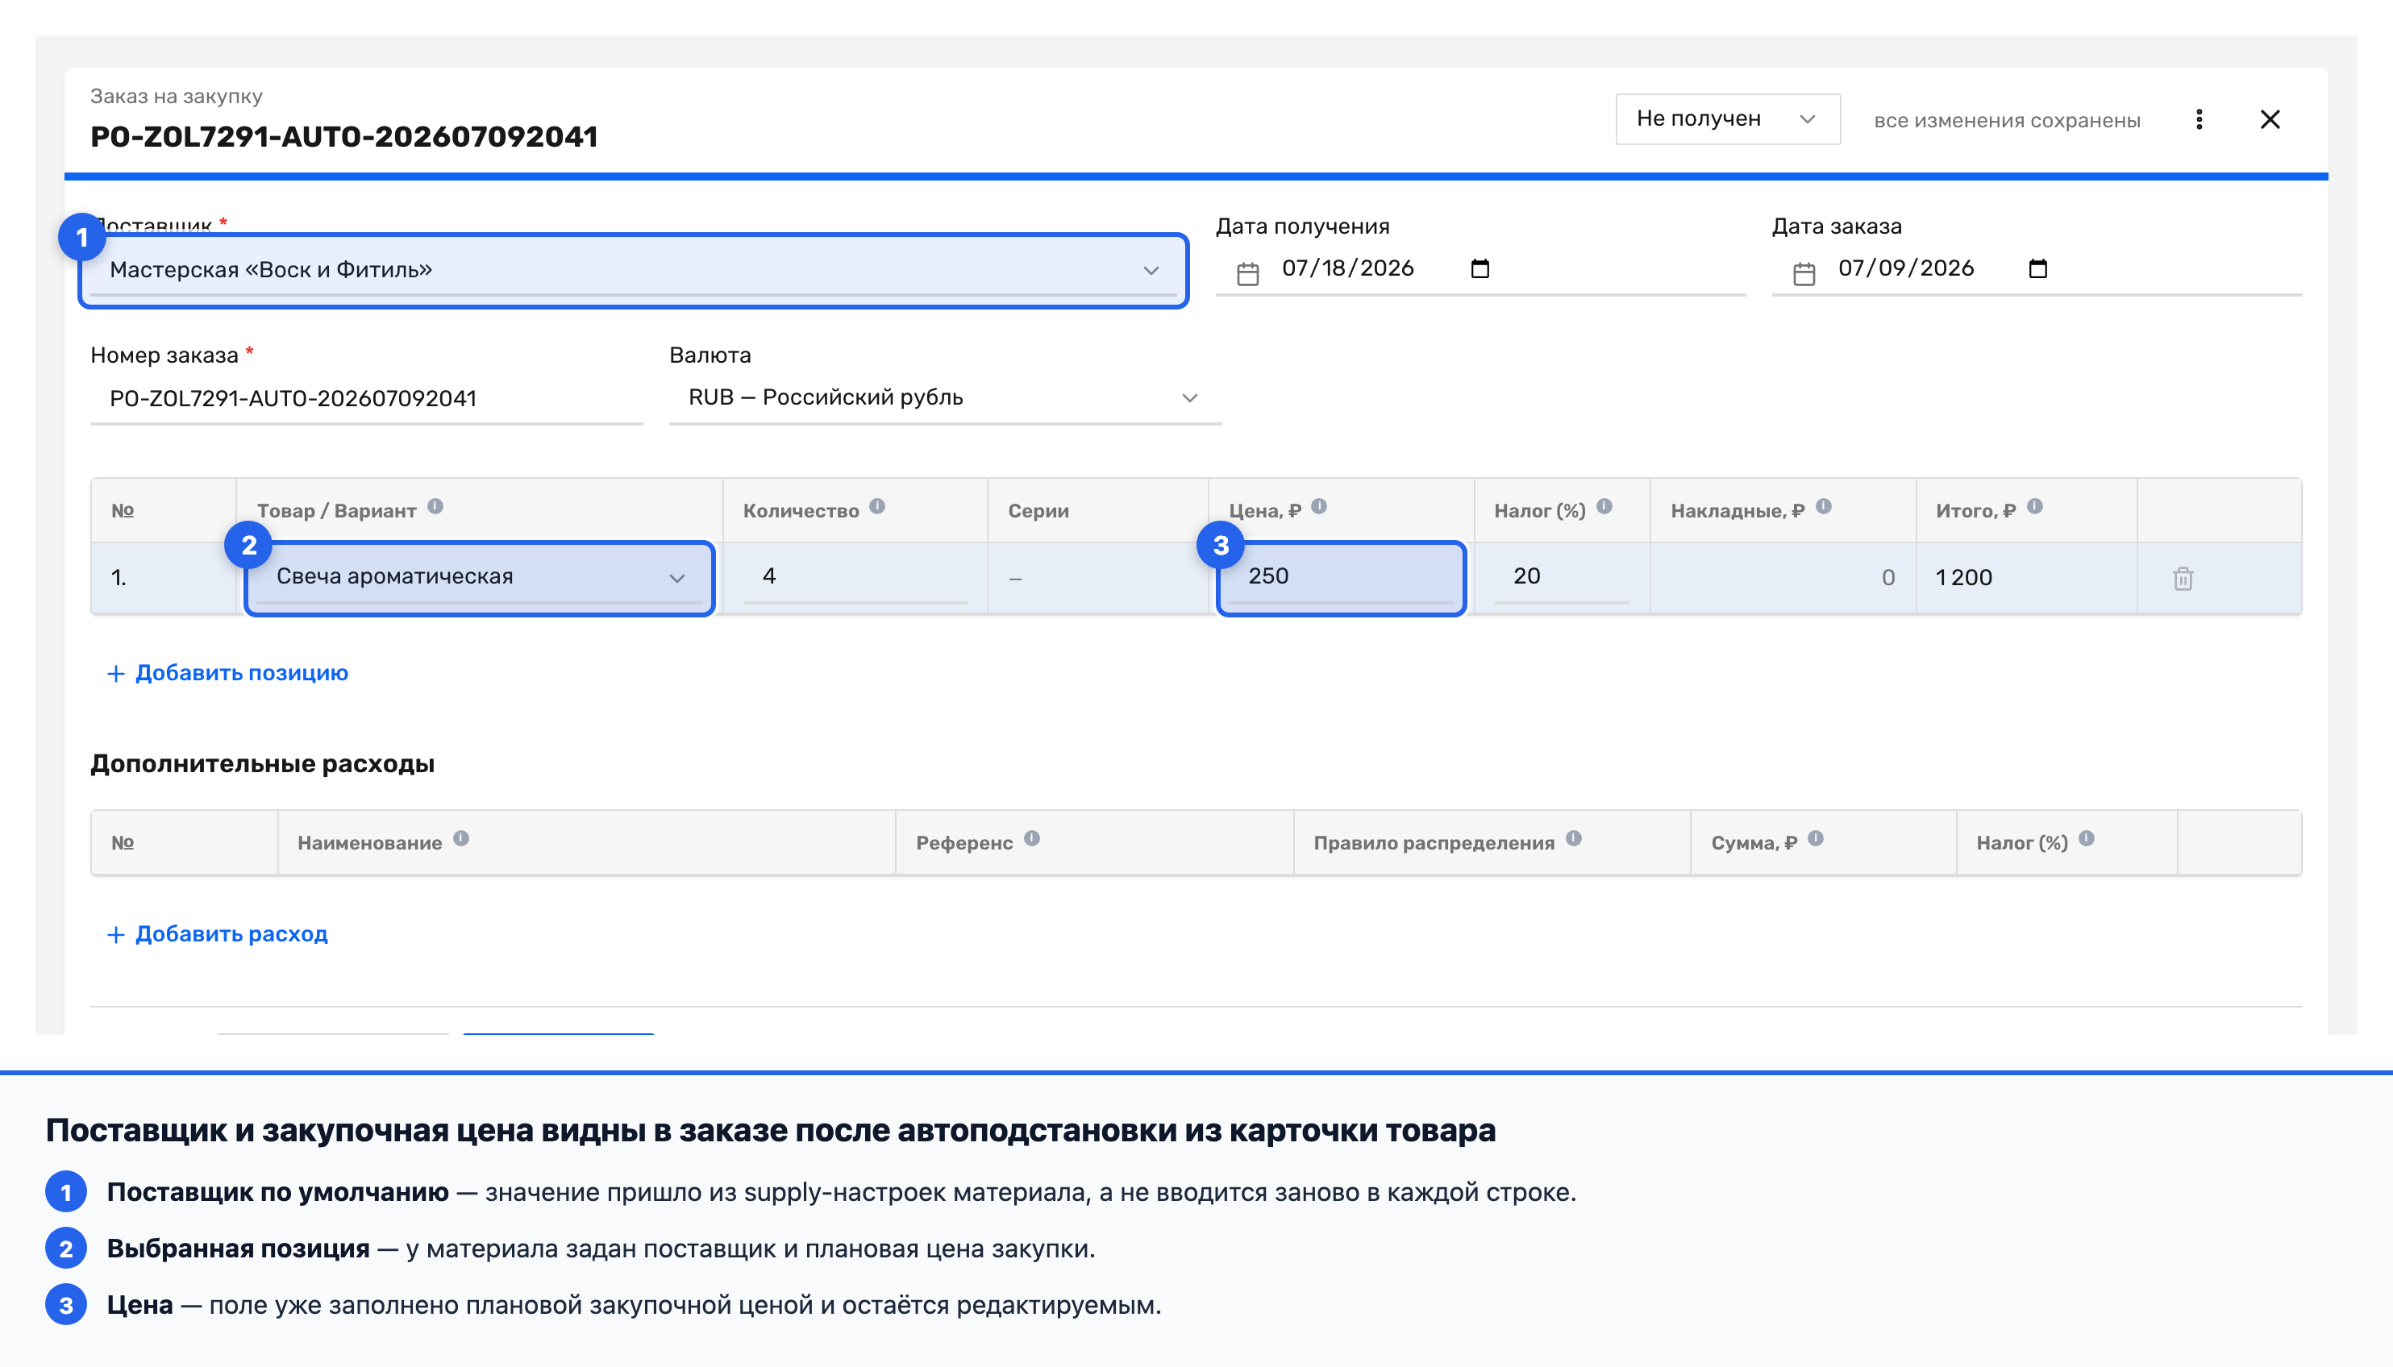Delete line item 1 with trash icon

click(x=2183, y=579)
